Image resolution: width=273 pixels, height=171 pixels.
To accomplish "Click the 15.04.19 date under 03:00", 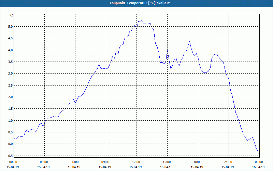I will click(x=44, y=167).
